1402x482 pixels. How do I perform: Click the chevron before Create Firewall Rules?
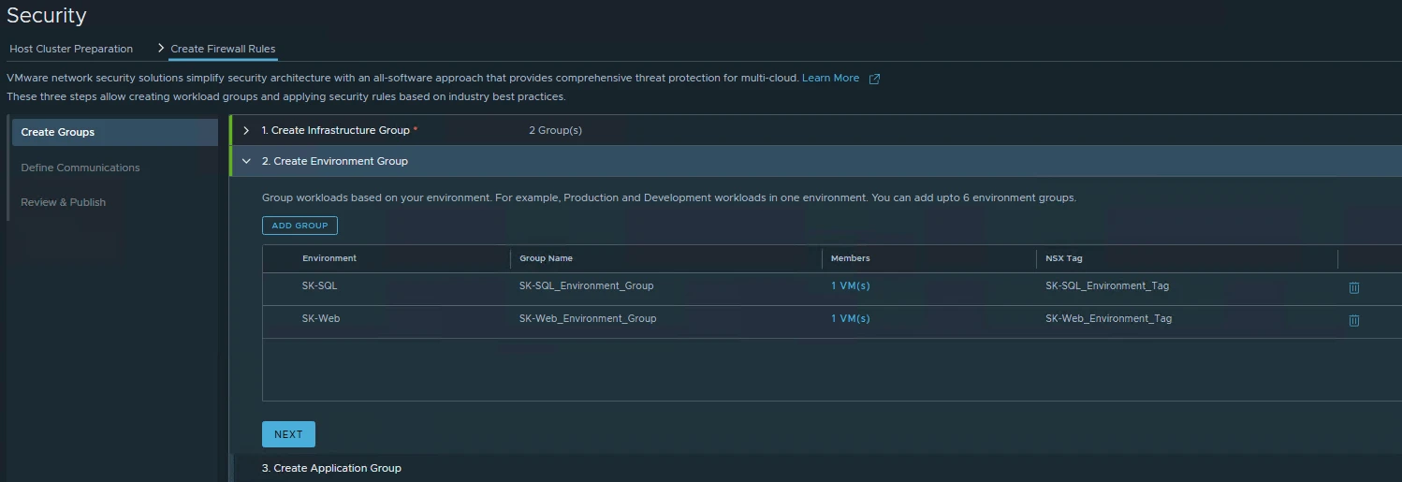pyautogui.click(x=160, y=48)
